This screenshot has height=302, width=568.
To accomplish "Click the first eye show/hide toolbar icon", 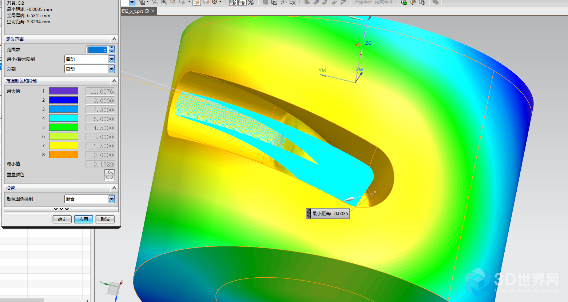I will 233,3.
